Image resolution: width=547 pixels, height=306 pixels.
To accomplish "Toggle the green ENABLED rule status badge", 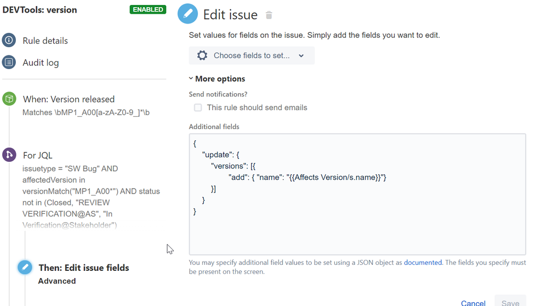I will click(x=147, y=10).
